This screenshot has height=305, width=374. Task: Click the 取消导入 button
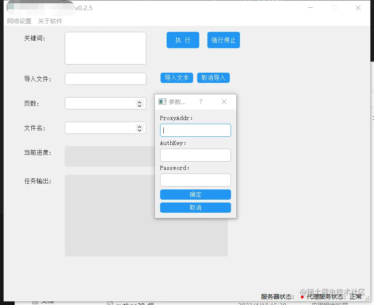pyautogui.click(x=213, y=78)
